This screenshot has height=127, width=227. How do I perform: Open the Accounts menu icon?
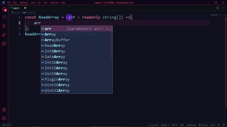(x=4, y=110)
